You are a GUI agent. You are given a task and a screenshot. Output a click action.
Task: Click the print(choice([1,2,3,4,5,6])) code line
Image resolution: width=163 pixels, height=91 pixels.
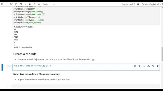(x=29, y=20)
